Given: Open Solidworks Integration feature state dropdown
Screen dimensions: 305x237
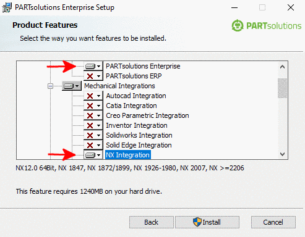Looking at the screenshot, I should (x=93, y=135).
